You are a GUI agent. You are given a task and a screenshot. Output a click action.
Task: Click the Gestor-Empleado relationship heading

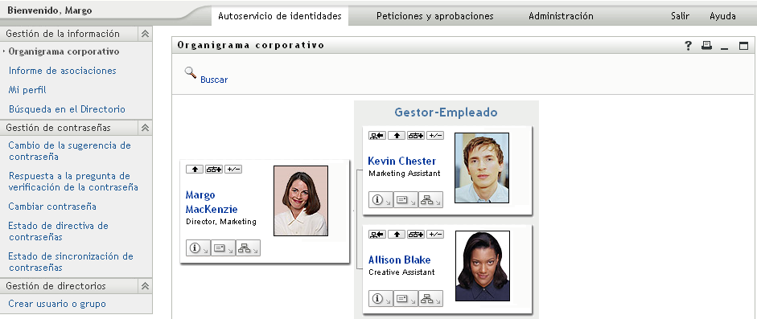coord(446,112)
